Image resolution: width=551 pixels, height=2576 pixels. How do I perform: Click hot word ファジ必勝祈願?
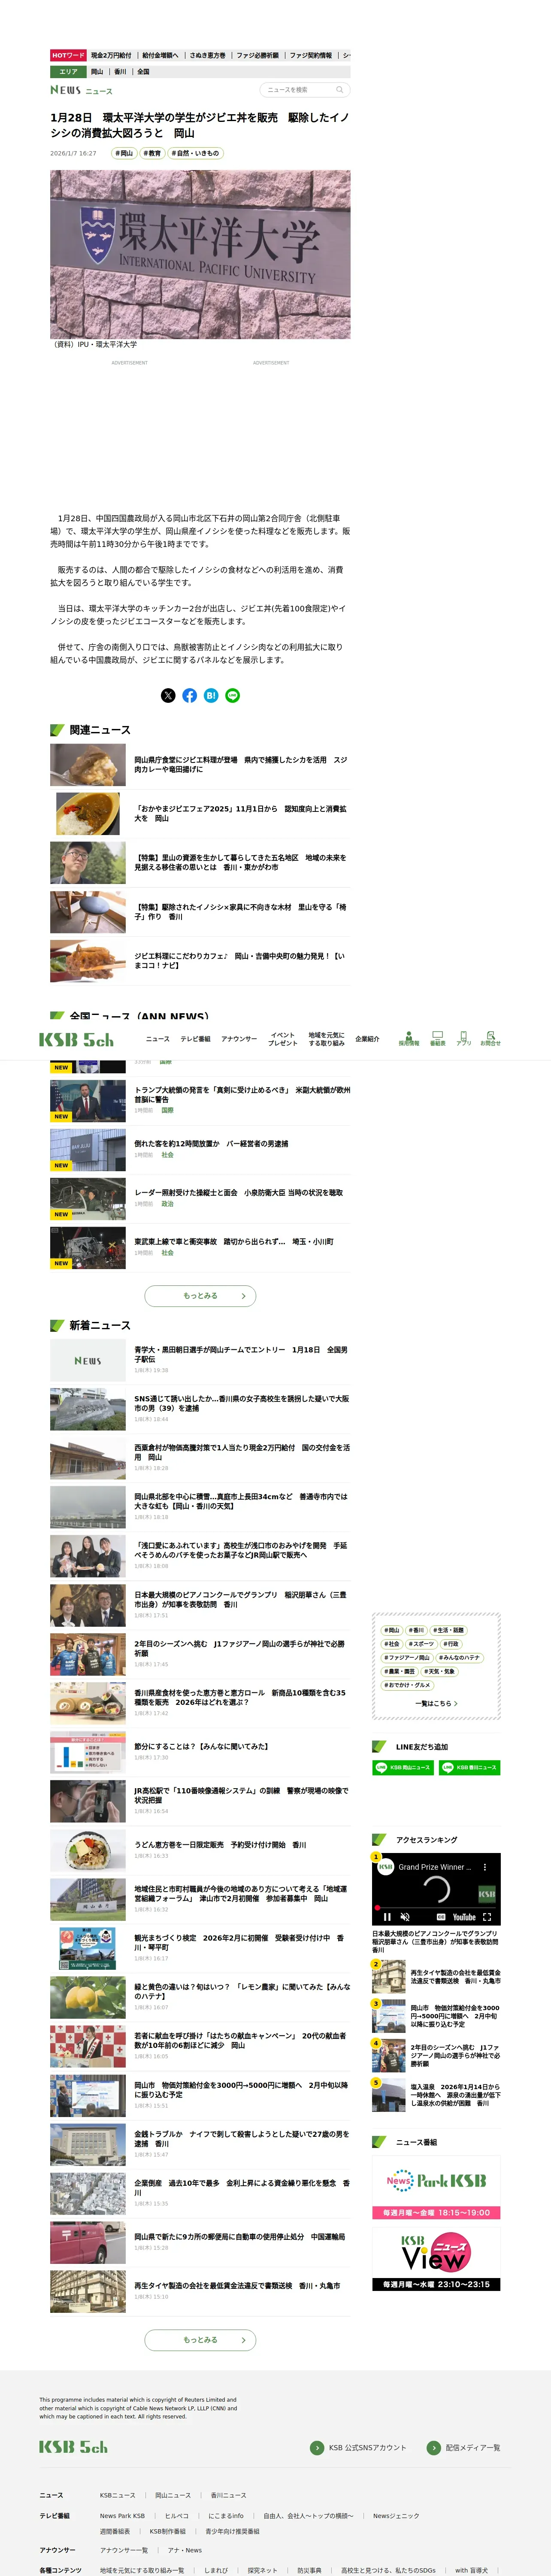coord(257,56)
